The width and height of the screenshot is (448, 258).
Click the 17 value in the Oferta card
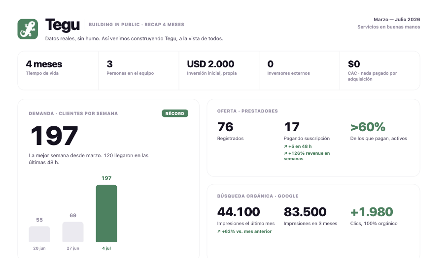(292, 127)
